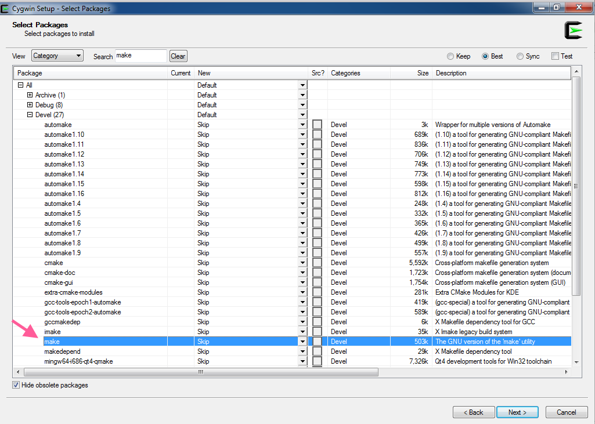Viewport: 595px width, 424px height.
Task: Click Skip in the automake1.4 row
Action: (203, 203)
